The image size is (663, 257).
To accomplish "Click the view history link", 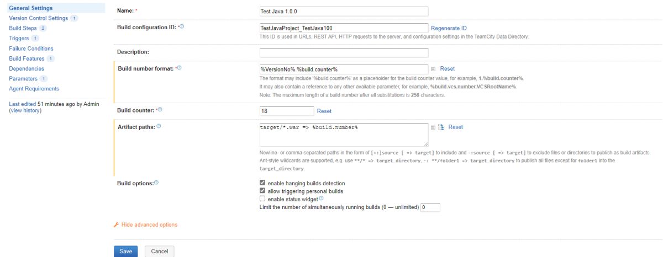I will (x=25, y=110).
